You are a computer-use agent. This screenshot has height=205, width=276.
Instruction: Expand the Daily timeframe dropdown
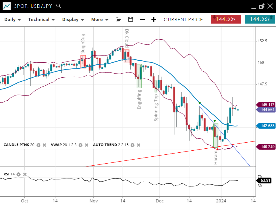pos(13,20)
